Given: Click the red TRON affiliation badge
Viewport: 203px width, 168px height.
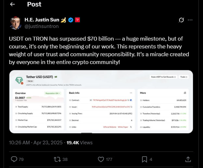Looking at the screenshot, I should pos(77,20).
